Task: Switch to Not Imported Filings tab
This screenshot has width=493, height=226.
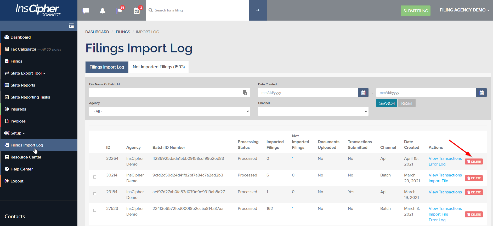Action: tap(158, 67)
